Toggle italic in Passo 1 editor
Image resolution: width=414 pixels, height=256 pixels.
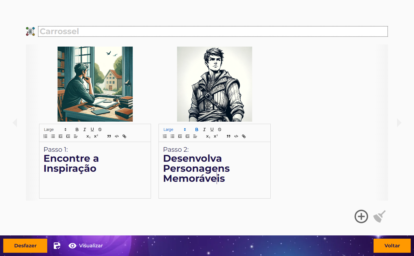[x=85, y=129]
